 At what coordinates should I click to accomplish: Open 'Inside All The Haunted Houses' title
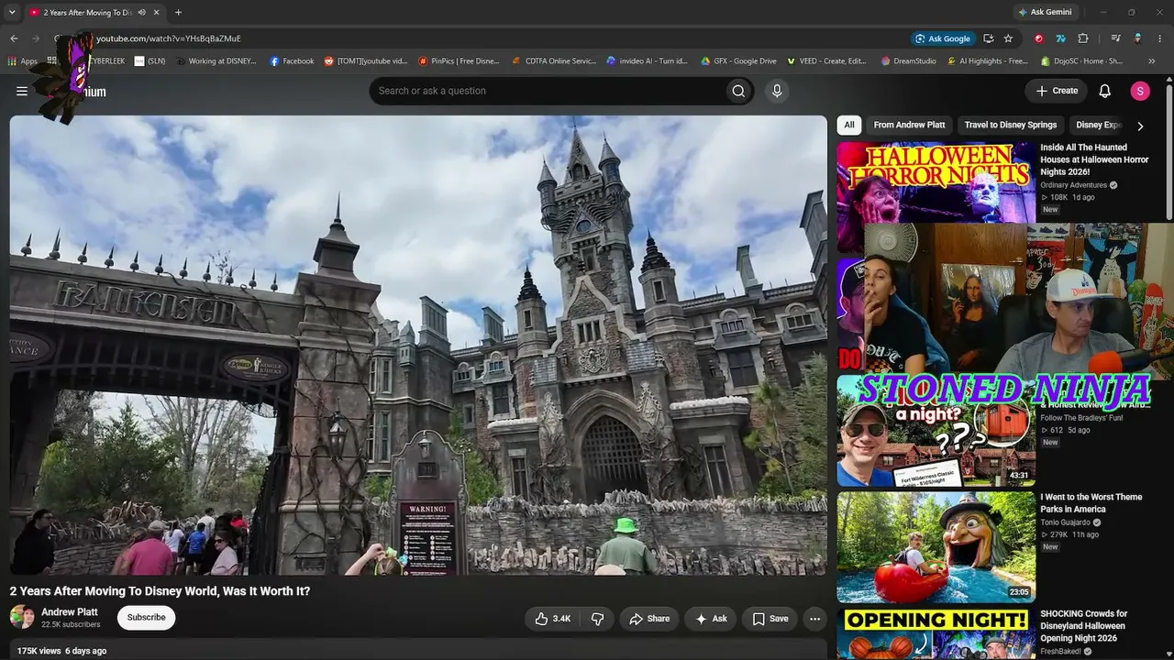[x=1094, y=159]
